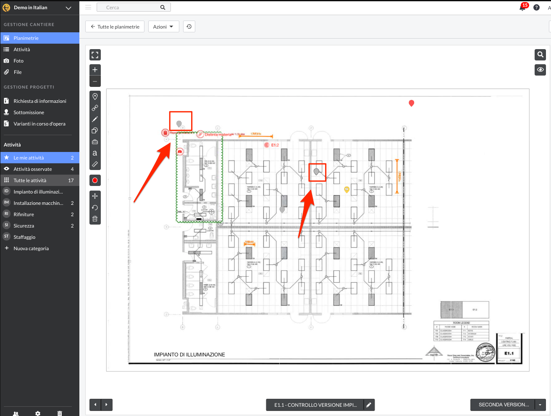551x416 pixels.
Task: Open Richiesta di informazioni section
Action: point(40,101)
